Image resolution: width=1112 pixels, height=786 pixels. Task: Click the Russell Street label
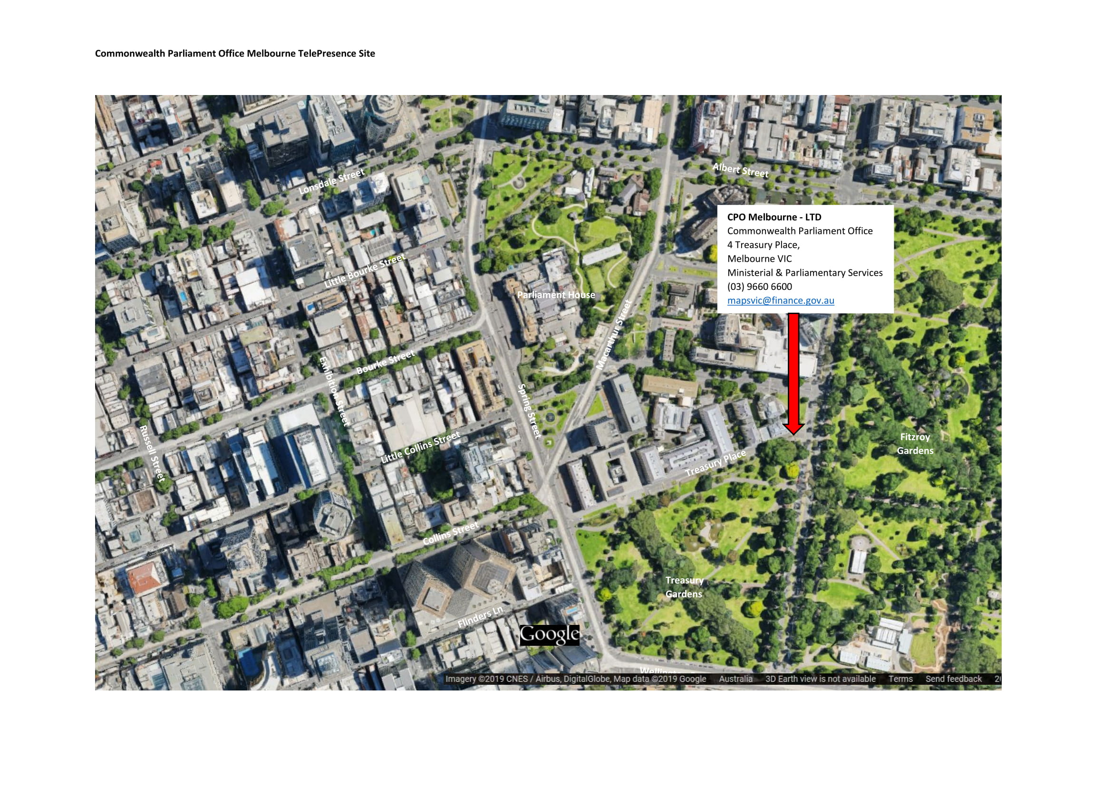153,453
